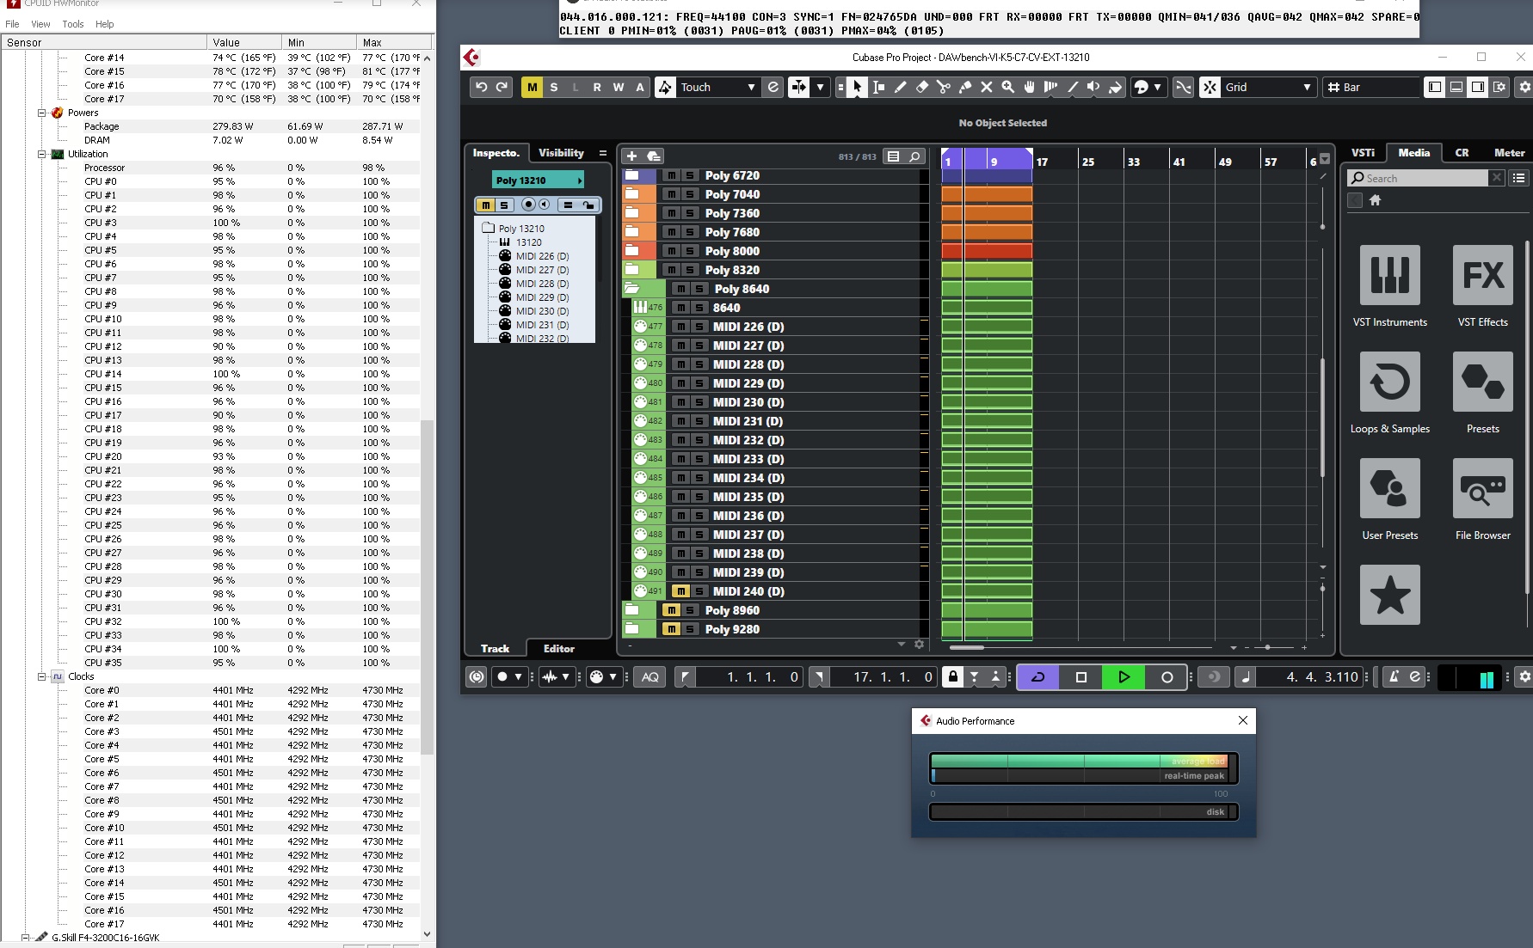The width and height of the screenshot is (1533, 948).
Task: Select the Line tool
Action: pos(1072,87)
